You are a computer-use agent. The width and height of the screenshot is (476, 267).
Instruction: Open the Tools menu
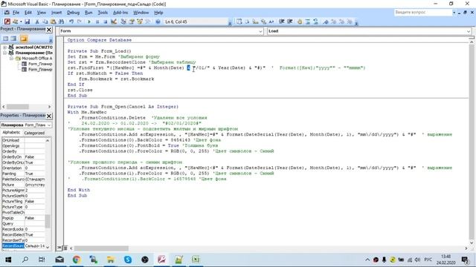pyautogui.click(x=103, y=13)
